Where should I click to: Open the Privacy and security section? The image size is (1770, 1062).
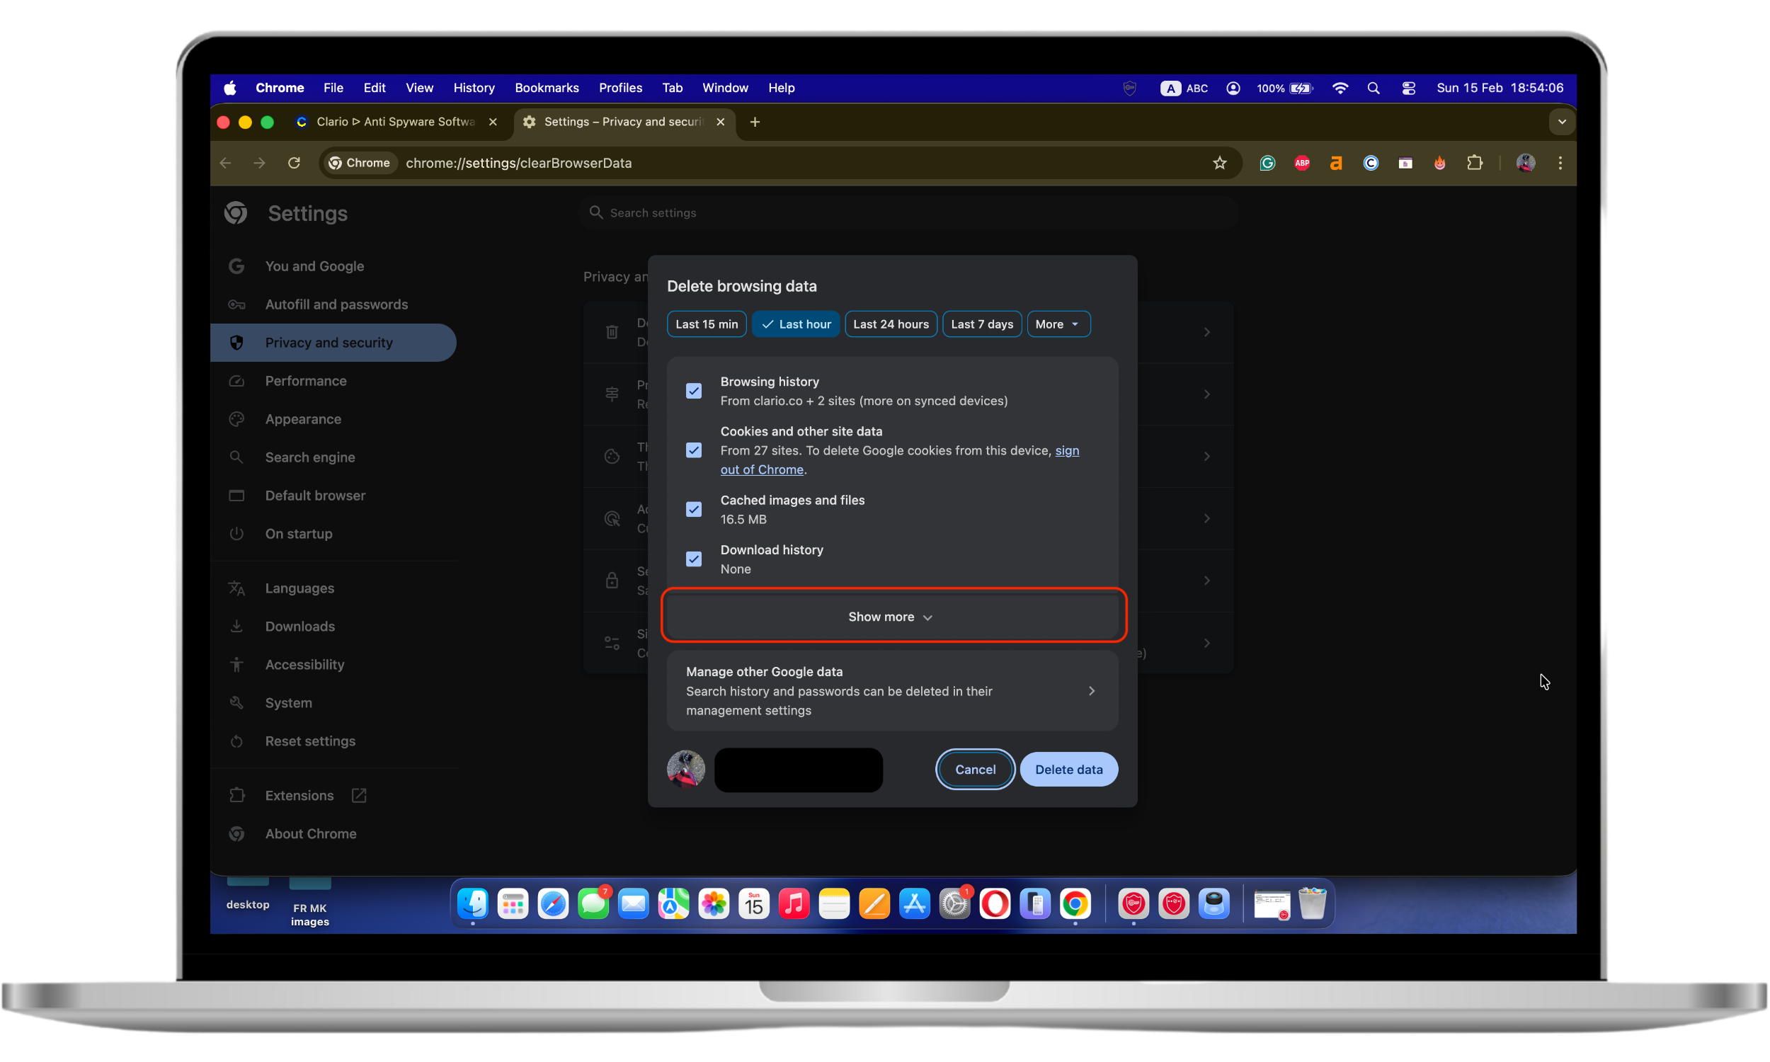click(x=329, y=342)
